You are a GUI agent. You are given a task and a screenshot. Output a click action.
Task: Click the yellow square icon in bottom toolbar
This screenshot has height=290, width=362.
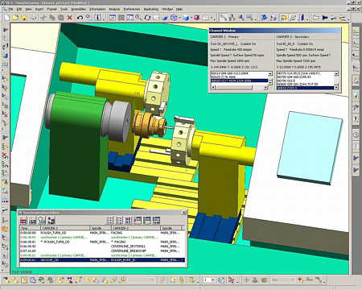coord(24,280)
